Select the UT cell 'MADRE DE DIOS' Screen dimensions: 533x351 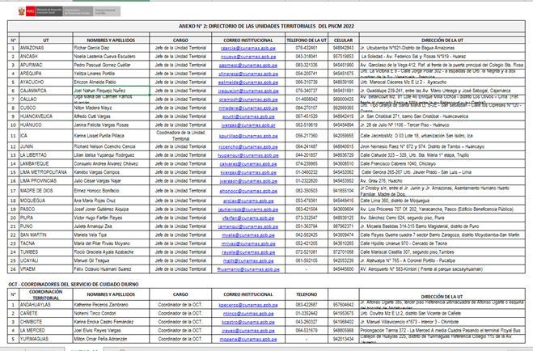(x=46, y=191)
